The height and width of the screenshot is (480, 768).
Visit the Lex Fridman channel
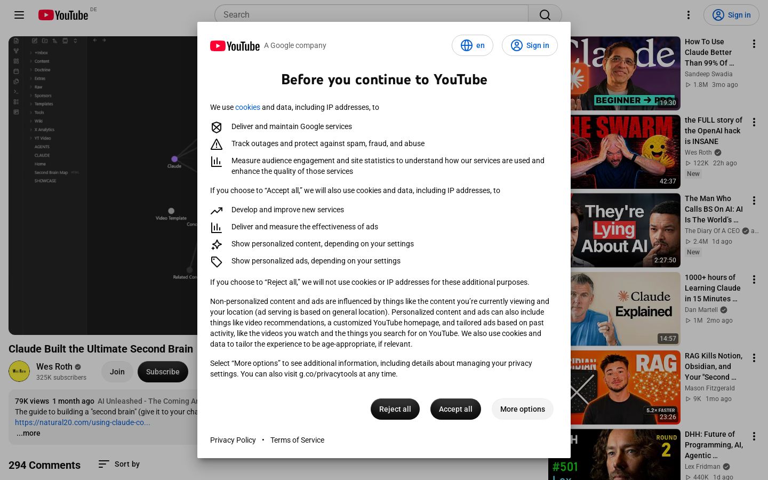coord(702,467)
